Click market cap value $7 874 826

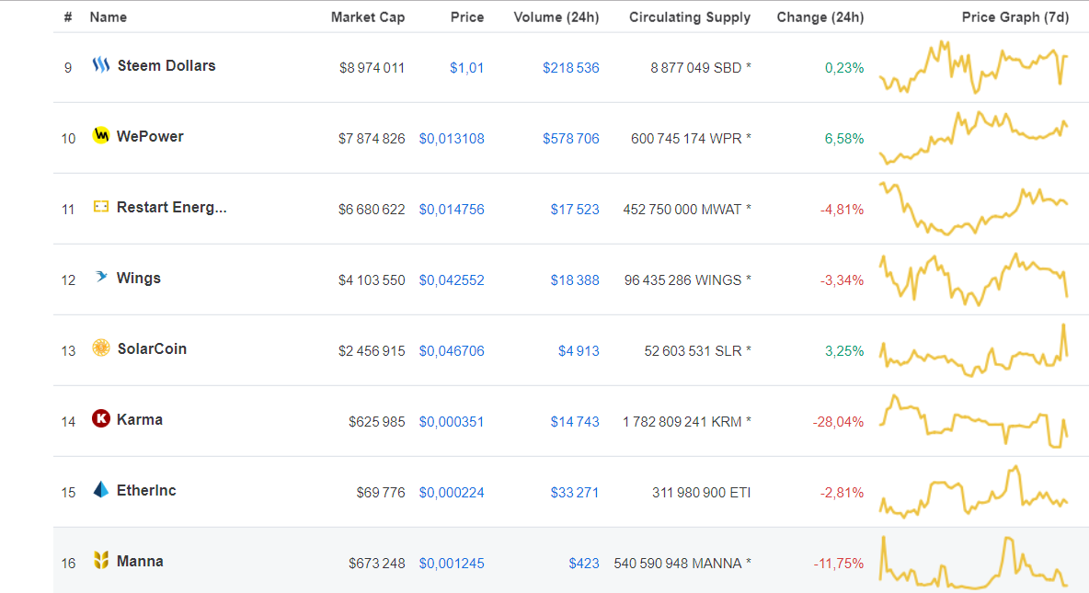coord(372,139)
